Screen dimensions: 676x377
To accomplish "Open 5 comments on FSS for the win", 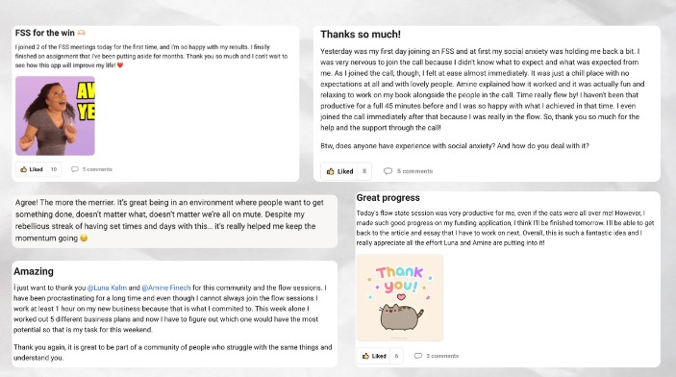I will point(97,169).
